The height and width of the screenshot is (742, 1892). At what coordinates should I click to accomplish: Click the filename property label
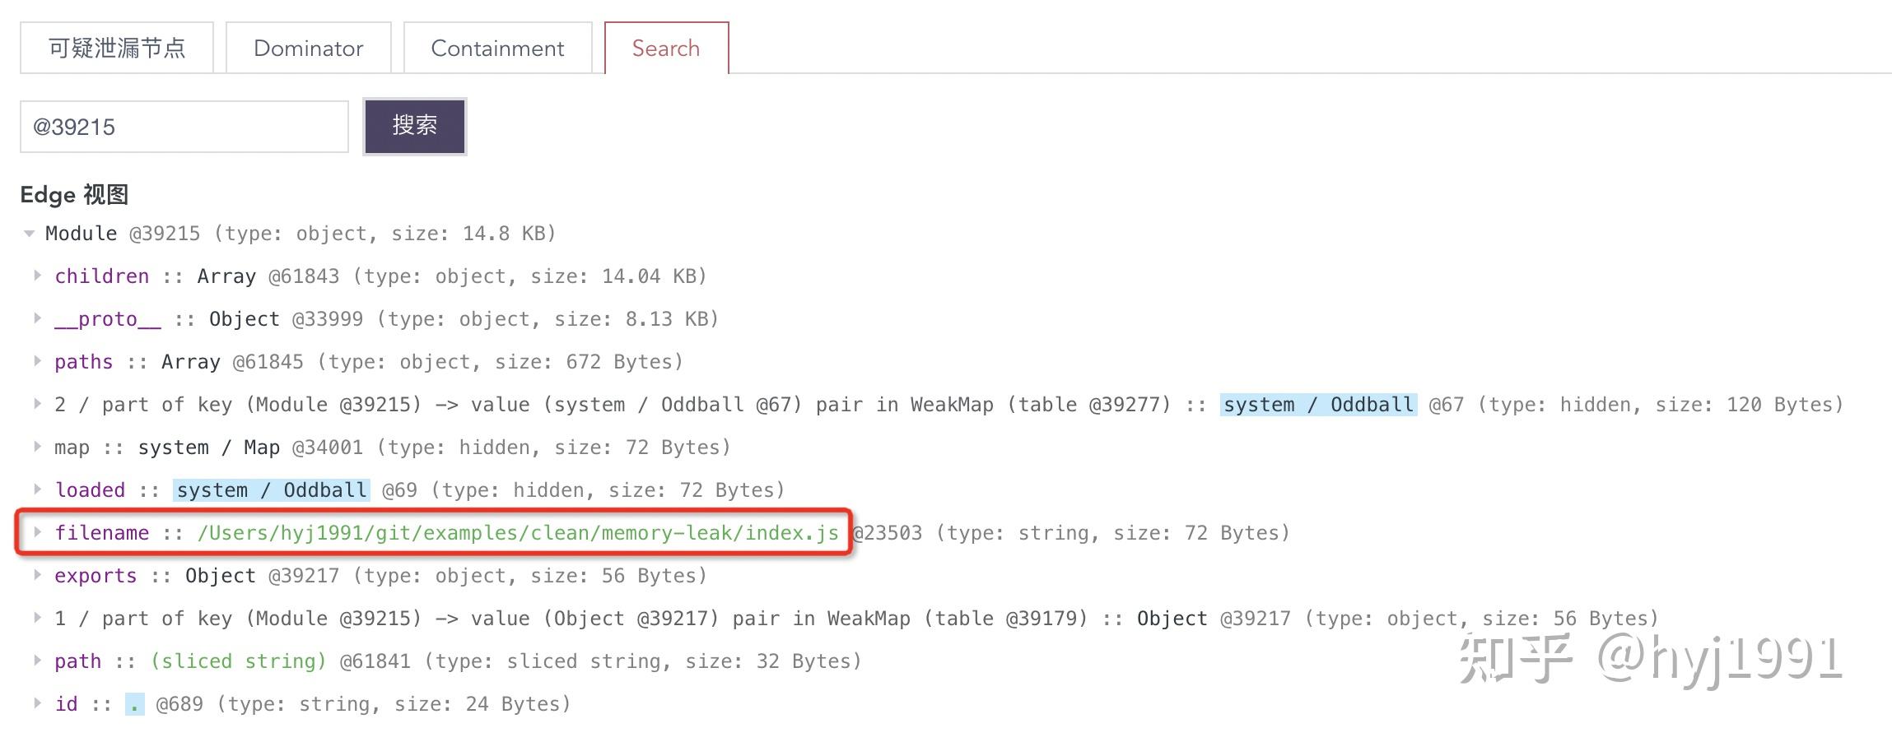101,532
